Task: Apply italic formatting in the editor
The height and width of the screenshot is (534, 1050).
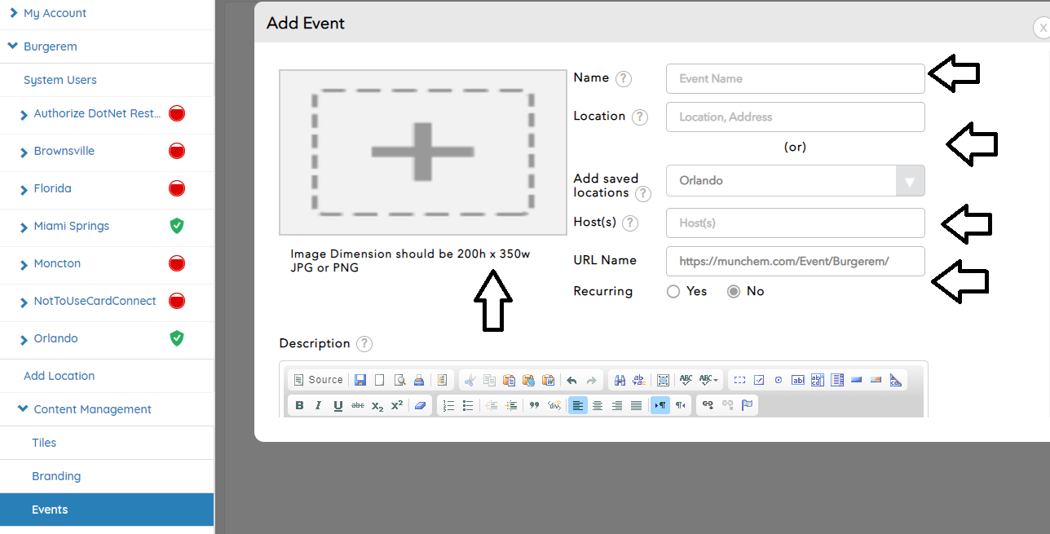Action: tap(318, 405)
